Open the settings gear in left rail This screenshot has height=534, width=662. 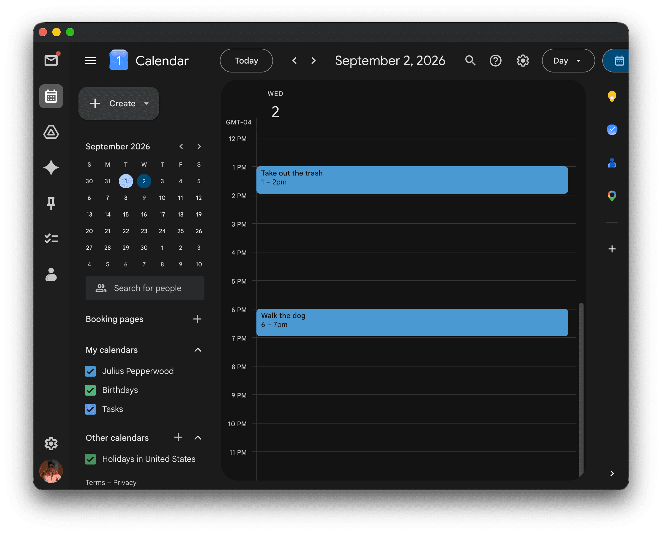coord(51,444)
